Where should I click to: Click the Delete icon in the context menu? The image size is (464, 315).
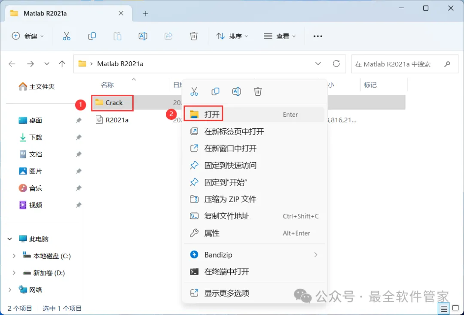[258, 91]
